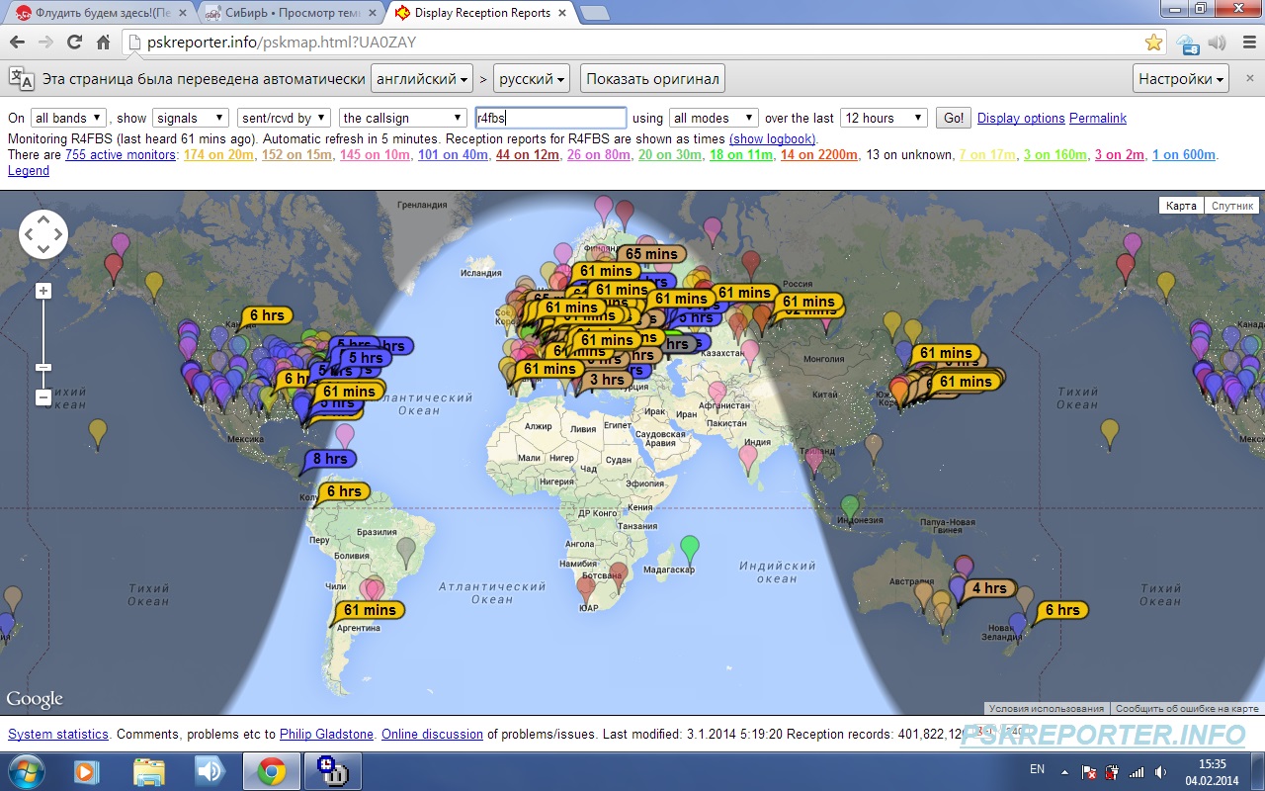Click the map pan navigation control

(43, 234)
